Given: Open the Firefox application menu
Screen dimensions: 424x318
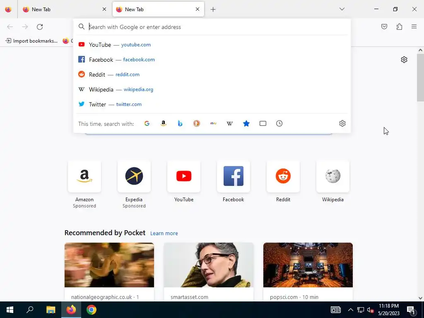Looking at the screenshot, I should pyautogui.click(x=414, y=26).
